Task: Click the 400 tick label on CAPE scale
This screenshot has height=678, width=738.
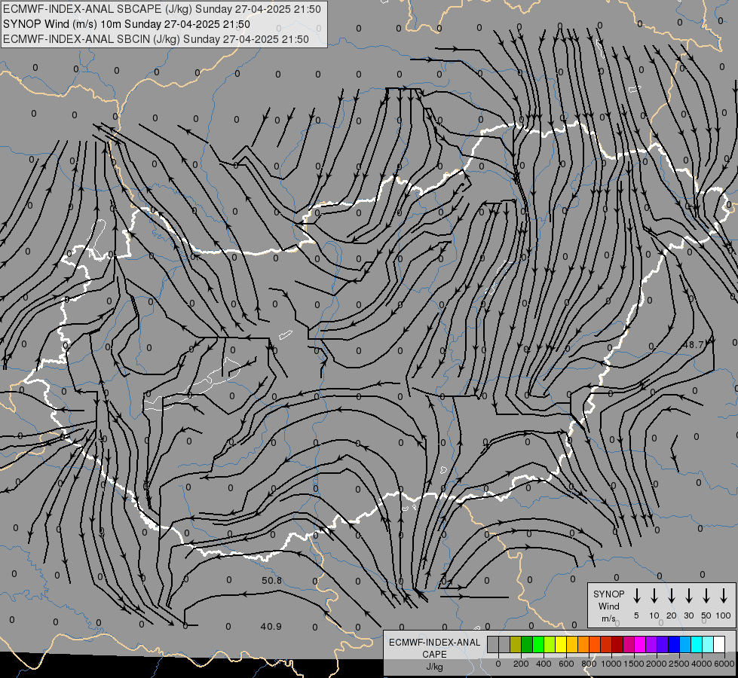Action: click(544, 664)
